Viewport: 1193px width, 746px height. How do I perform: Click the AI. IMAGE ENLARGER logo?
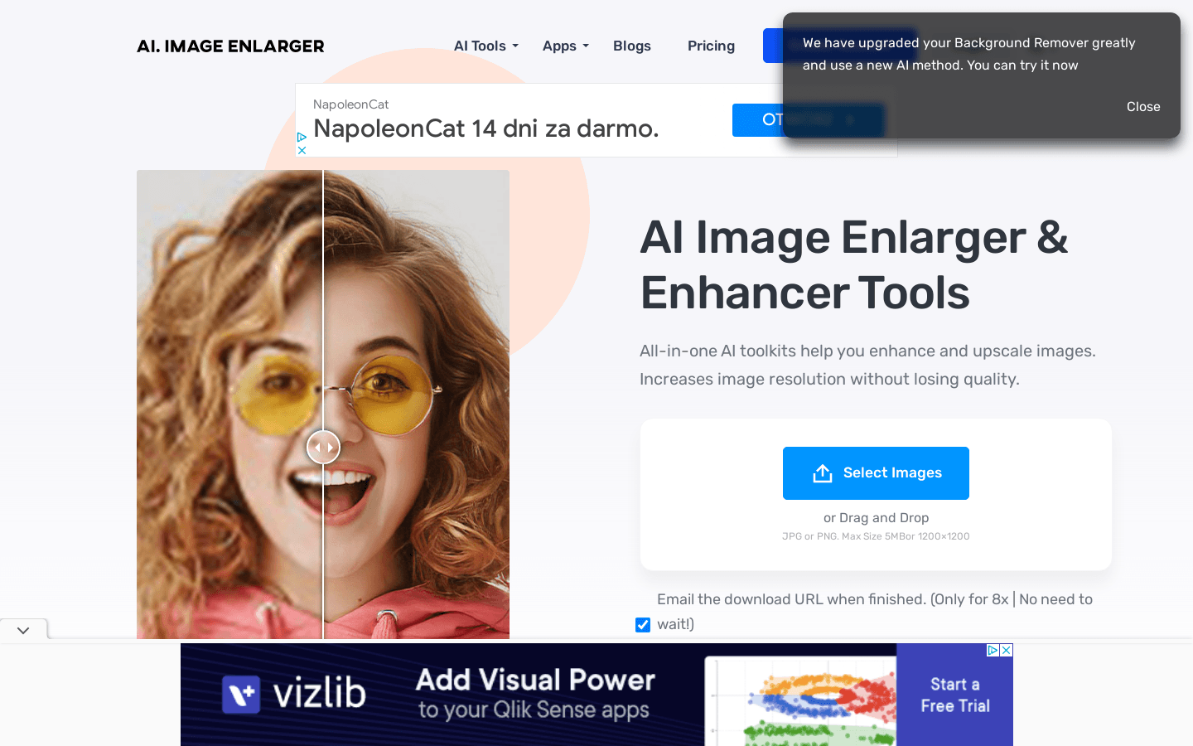pos(230,46)
